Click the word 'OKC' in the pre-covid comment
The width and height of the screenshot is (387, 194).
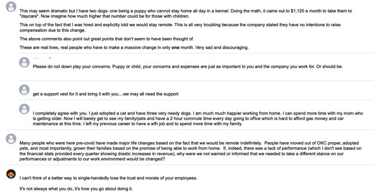322,143
